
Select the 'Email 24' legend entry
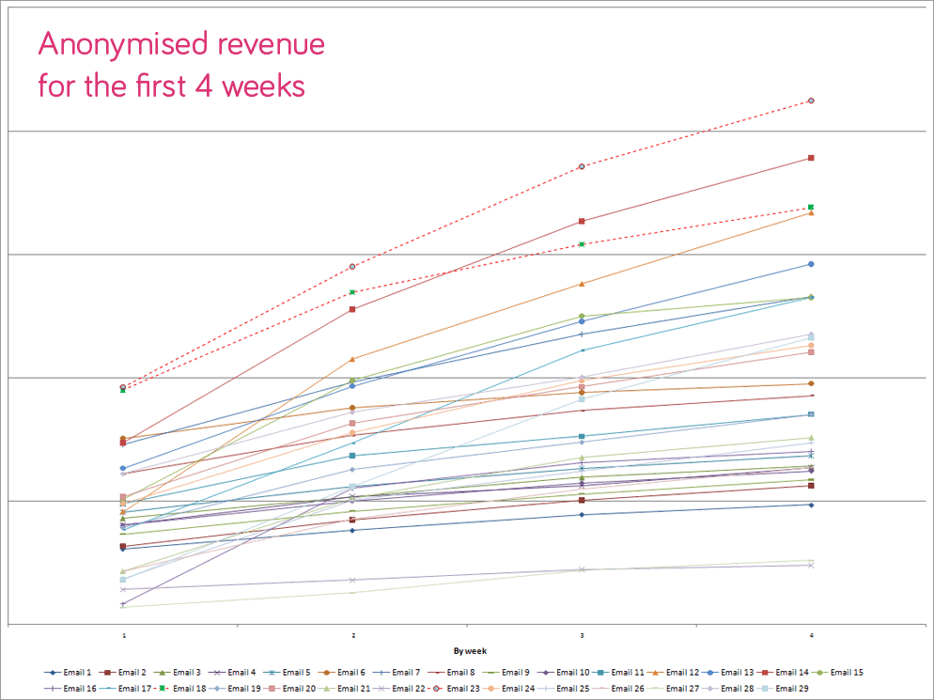click(508, 688)
